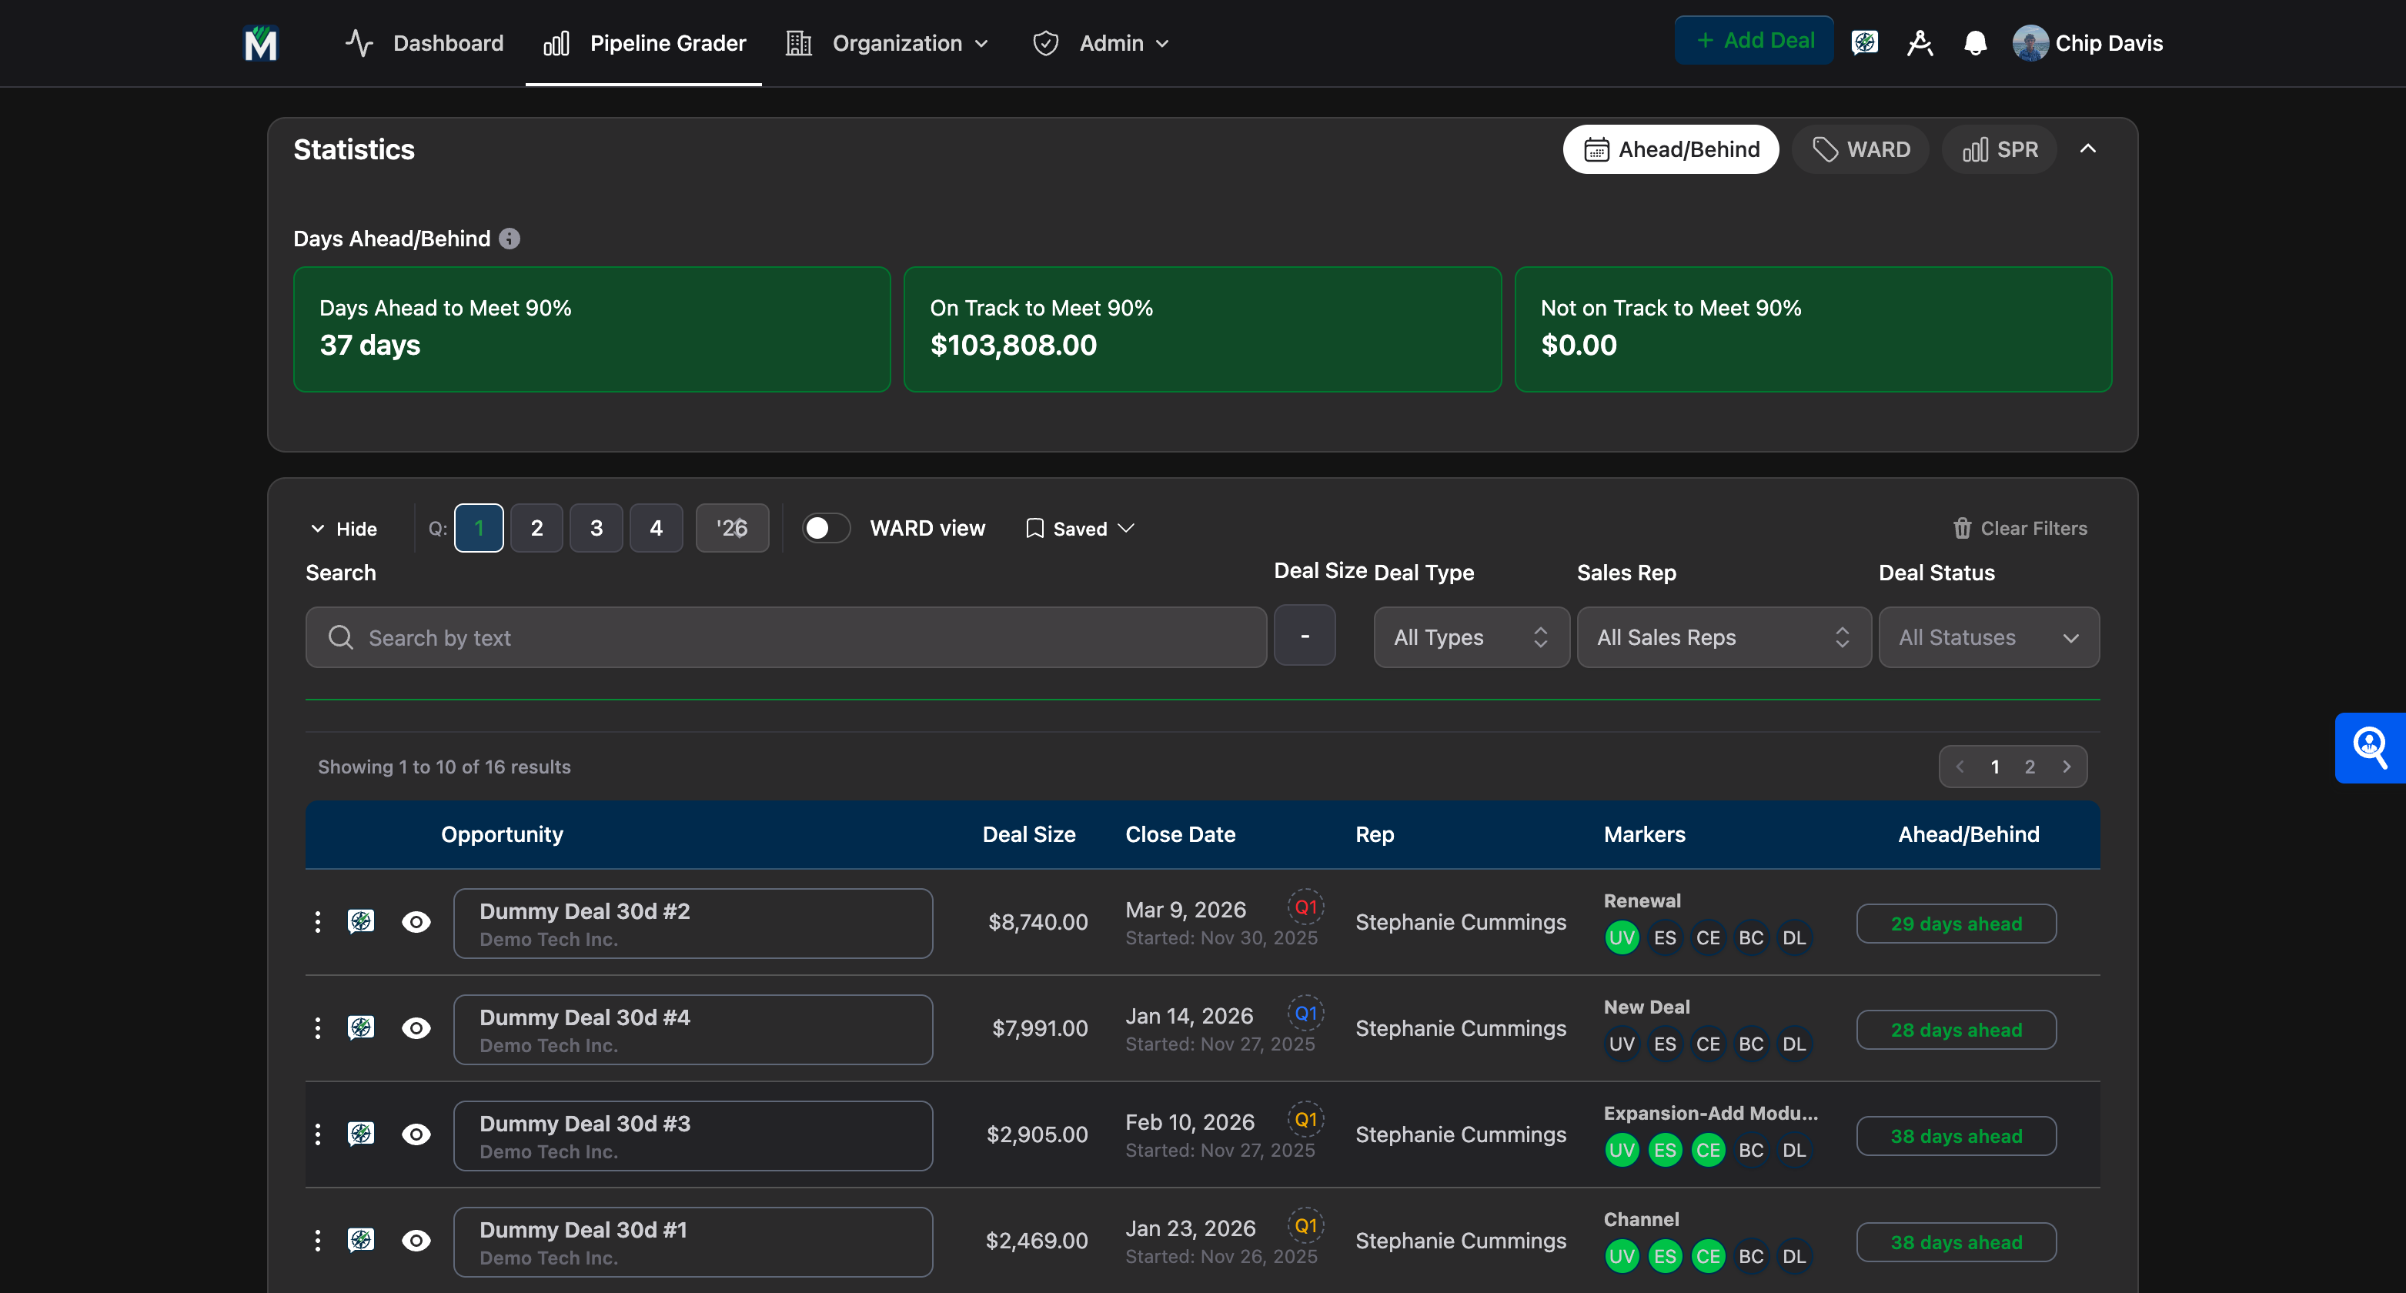Open three-dot menu for Dummy Deal 30d #2
This screenshot has height=1293, width=2406.
(318, 922)
